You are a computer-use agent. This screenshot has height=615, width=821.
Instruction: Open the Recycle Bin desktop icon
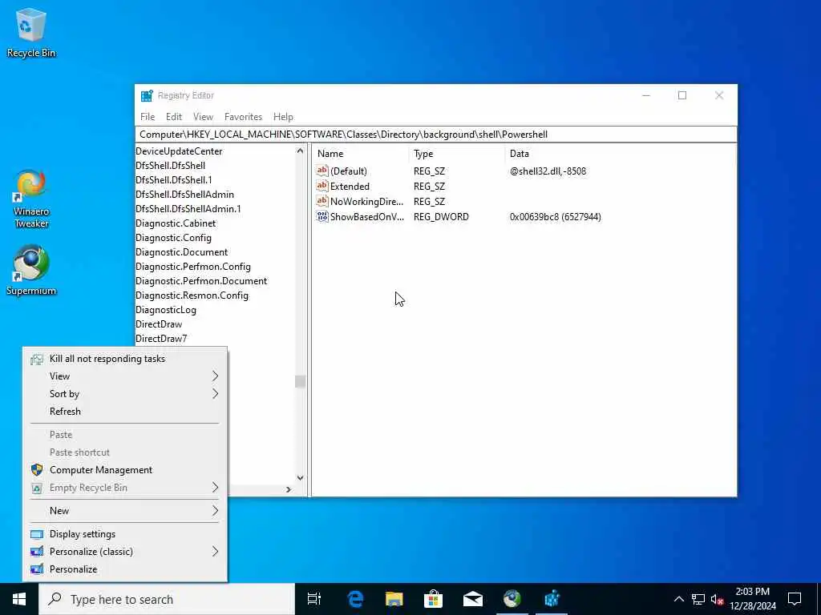click(31, 32)
